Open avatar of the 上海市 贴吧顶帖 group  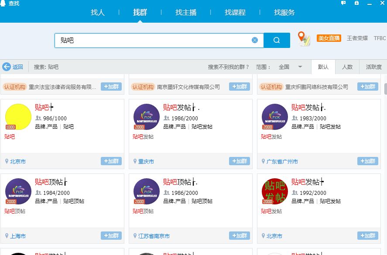18,191
